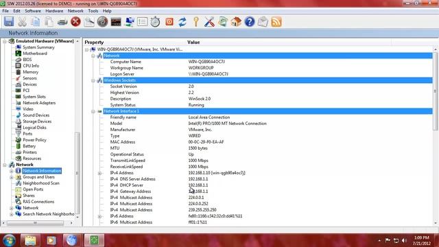This screenshot has width=439, height=247.
Task: Click the Action Center flag tray icon
Action: [388, 240]
